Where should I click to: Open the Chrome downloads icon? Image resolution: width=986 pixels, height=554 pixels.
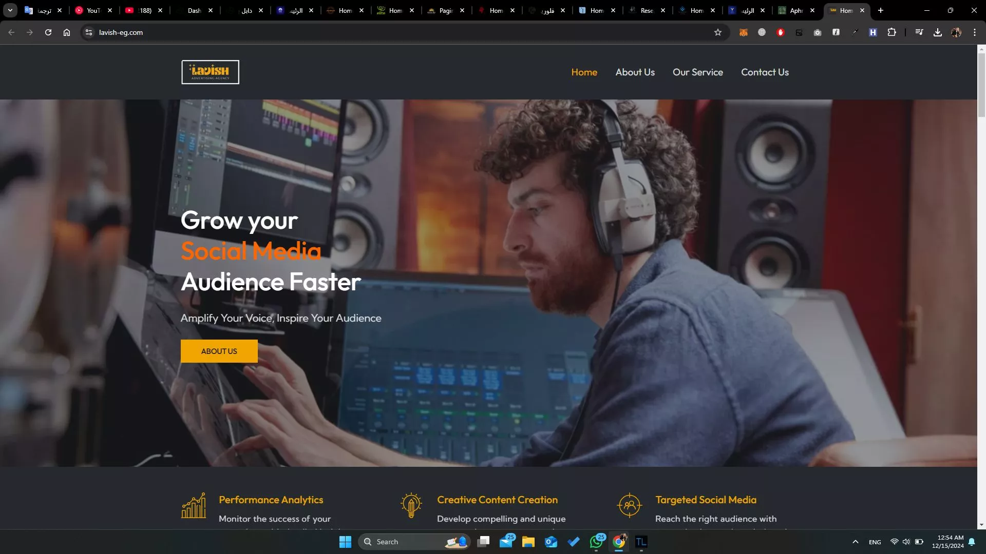coord(938,32)
